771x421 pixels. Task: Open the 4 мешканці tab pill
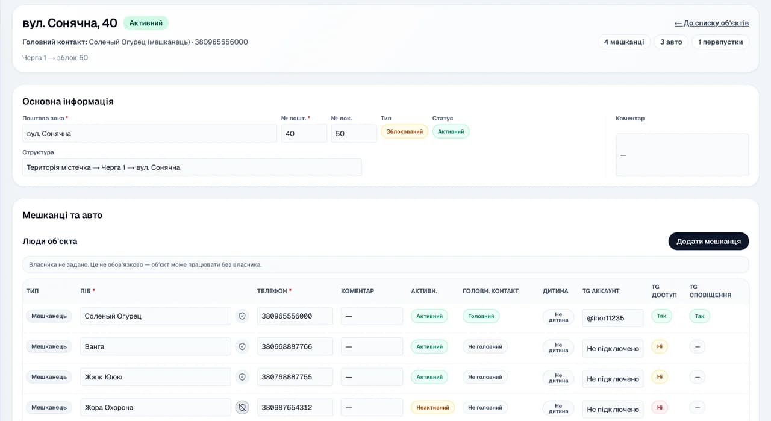pyautogui.click(x=624, y=42)
